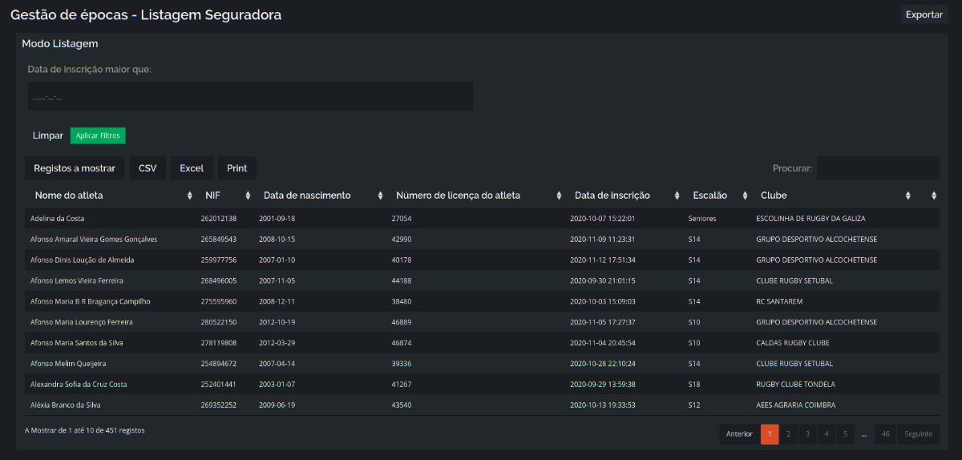Sort by Número de licença do atleta
The height and width of the screenshot is (460, 962).
pos(476,196)
